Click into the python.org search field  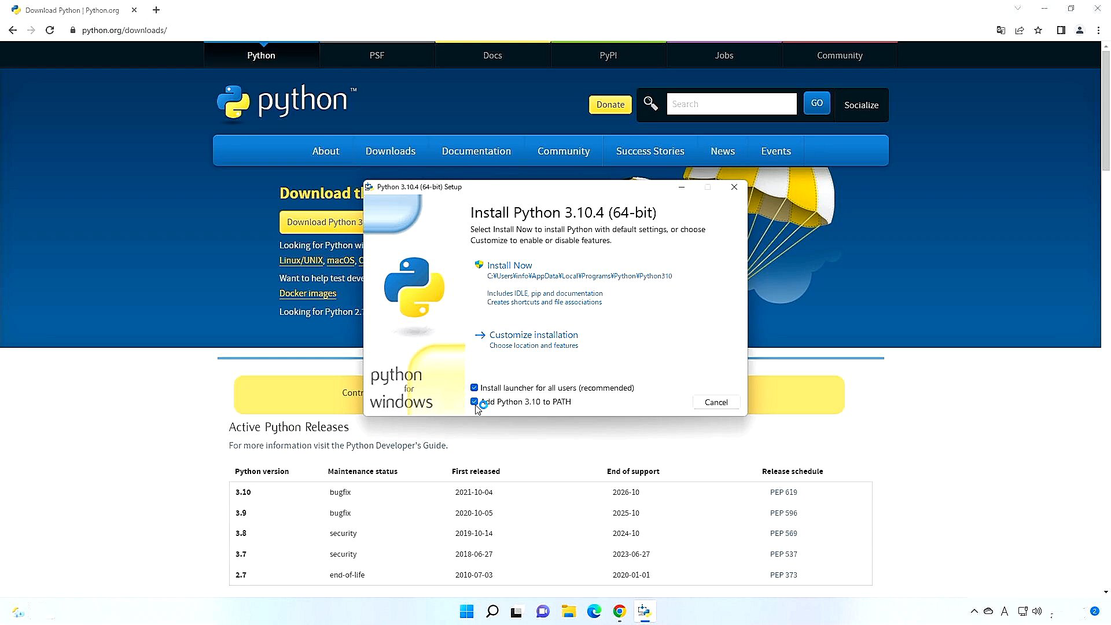(731, 104)
